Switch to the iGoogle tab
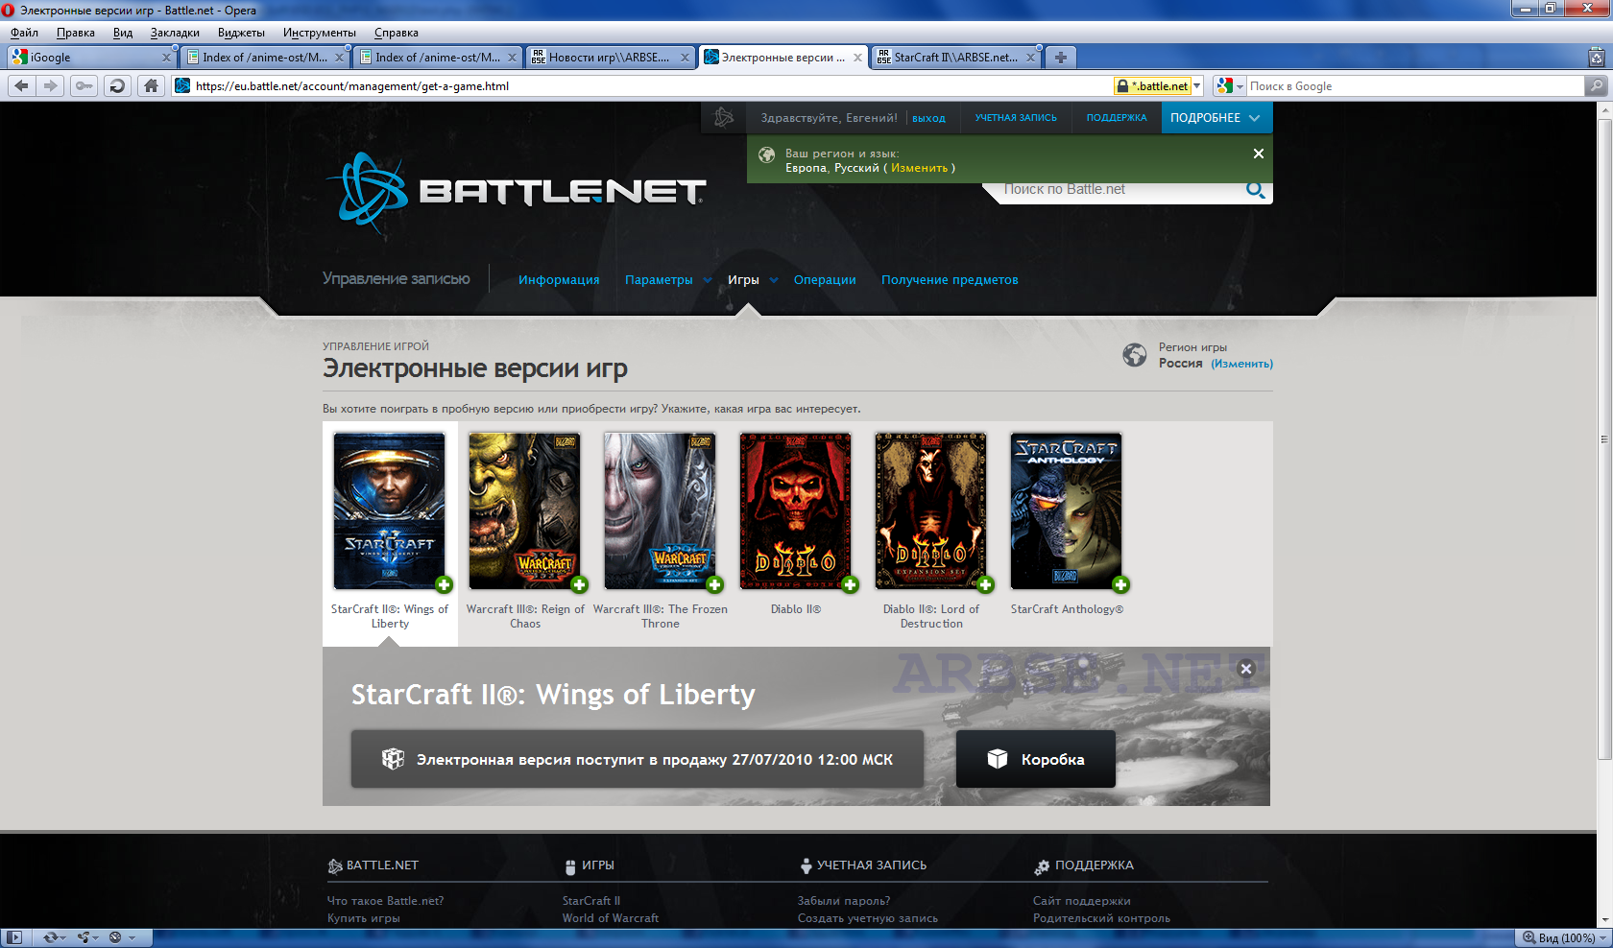The width and height of the screenshot is (1613, 948). pos(91,58)
